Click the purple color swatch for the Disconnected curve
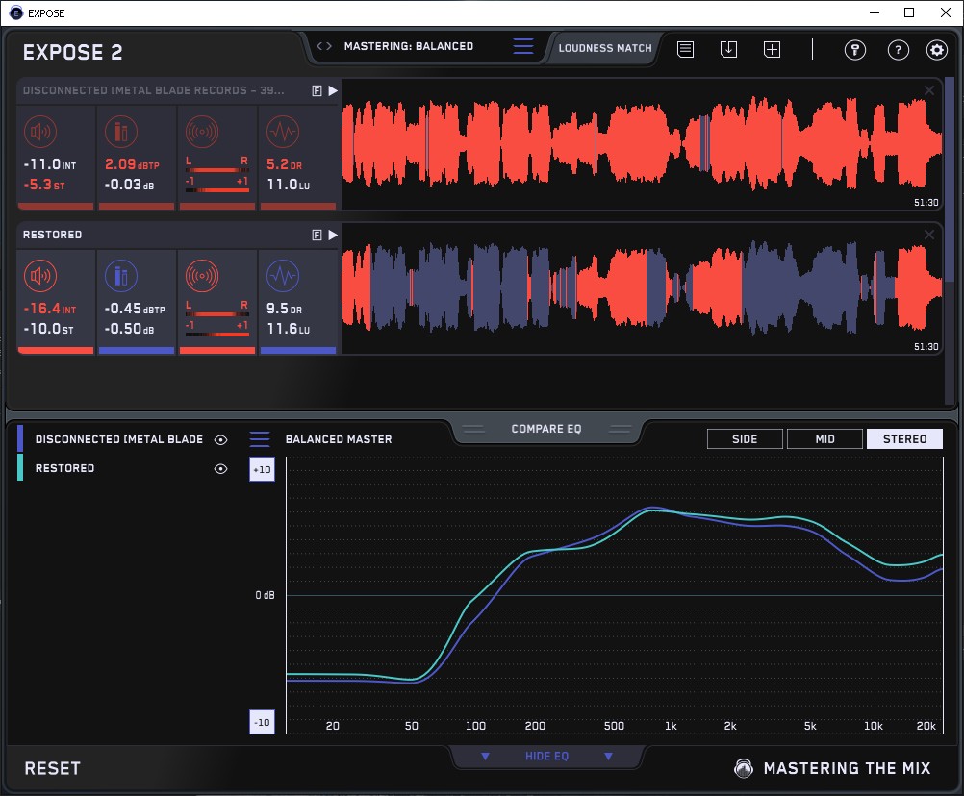Viewport: 964px width, 796px height. [20, 439]
